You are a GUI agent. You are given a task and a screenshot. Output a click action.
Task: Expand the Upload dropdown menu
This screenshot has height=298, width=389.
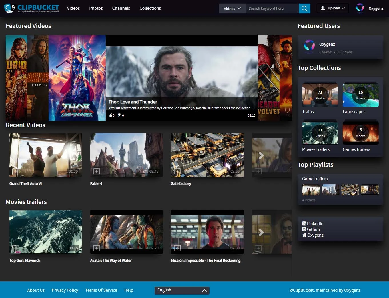pos(333,8)
